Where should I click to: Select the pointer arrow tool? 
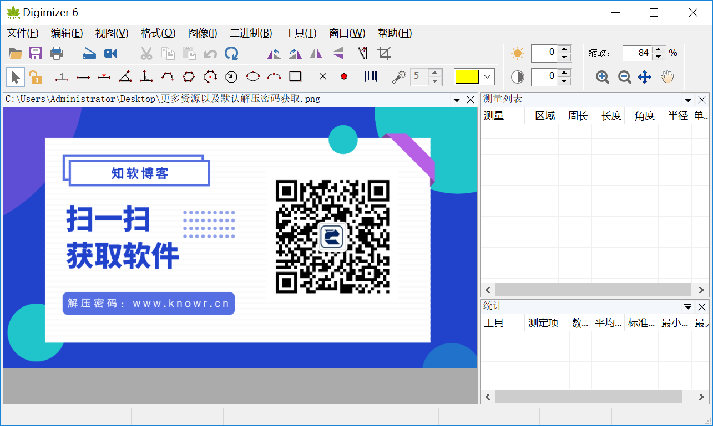pyautogui.click(x=16, y=76)
